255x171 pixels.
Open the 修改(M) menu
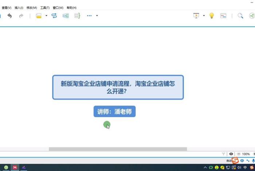pos(32,8)
